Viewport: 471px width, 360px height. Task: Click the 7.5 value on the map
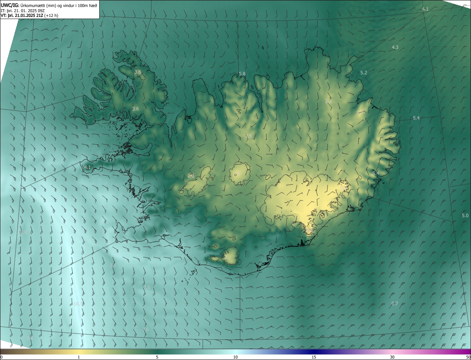[x=113, y=266]
